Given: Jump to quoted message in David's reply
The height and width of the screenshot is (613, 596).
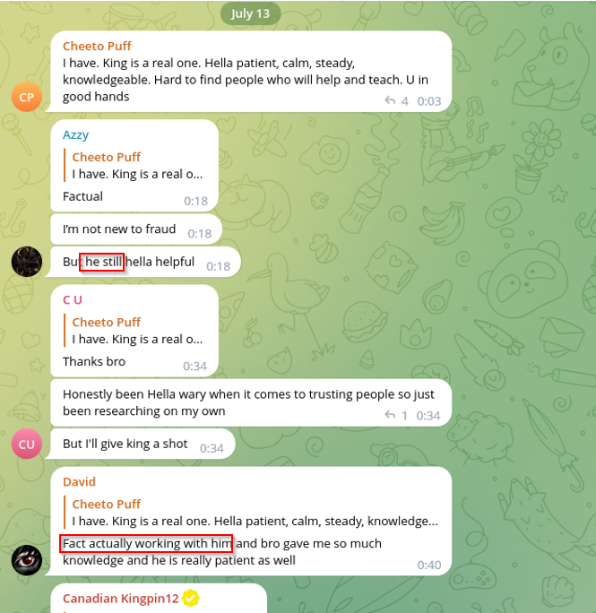Looking at the screenshot, I should (252, 512).
